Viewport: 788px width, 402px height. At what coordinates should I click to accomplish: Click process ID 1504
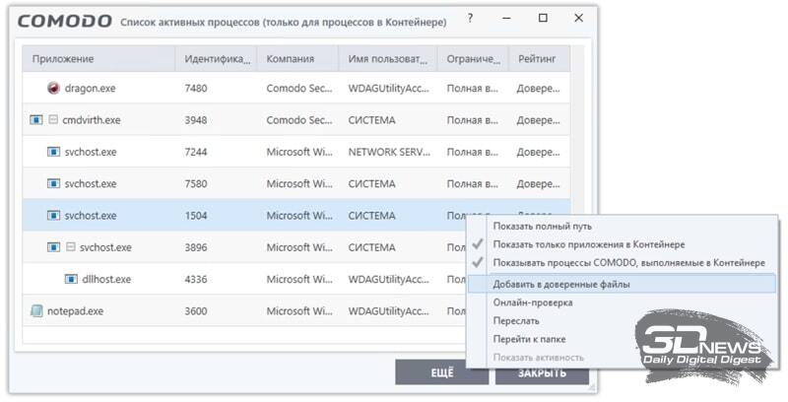[195, 216]
